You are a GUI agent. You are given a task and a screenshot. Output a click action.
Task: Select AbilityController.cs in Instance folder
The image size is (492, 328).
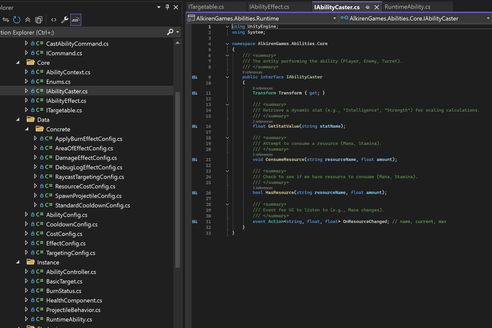point(71,272)
